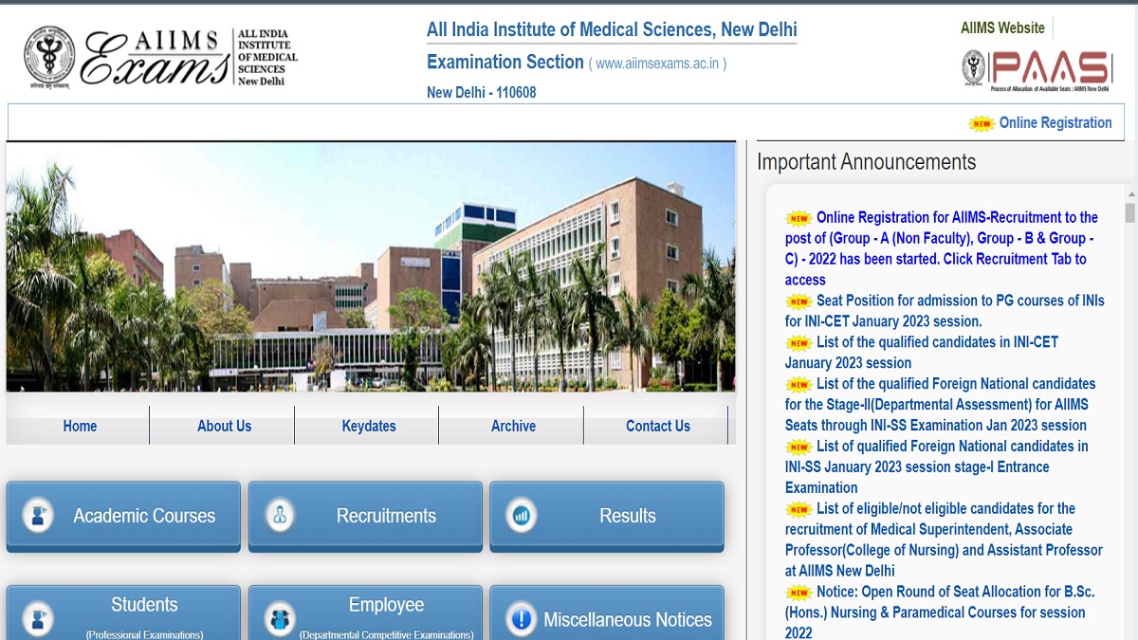Screen dimensions: 1138x640
Task: Open the Contact Us menu item
Action: point(657,426)
